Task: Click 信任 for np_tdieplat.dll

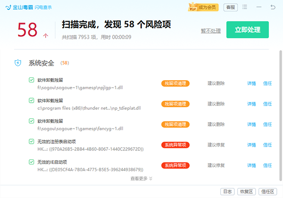Action: coord(267,104)
